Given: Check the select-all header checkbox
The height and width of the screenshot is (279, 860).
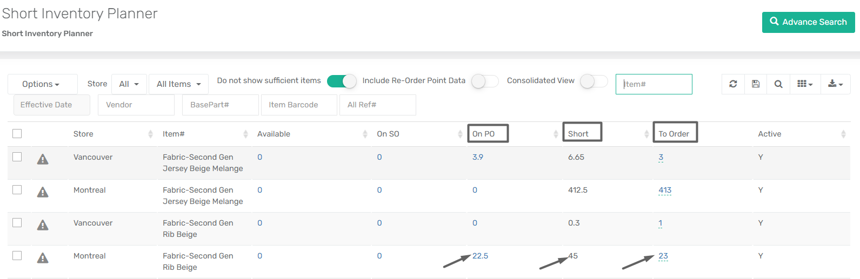Looking at the screenshot, I should click(x=17, y=133).
